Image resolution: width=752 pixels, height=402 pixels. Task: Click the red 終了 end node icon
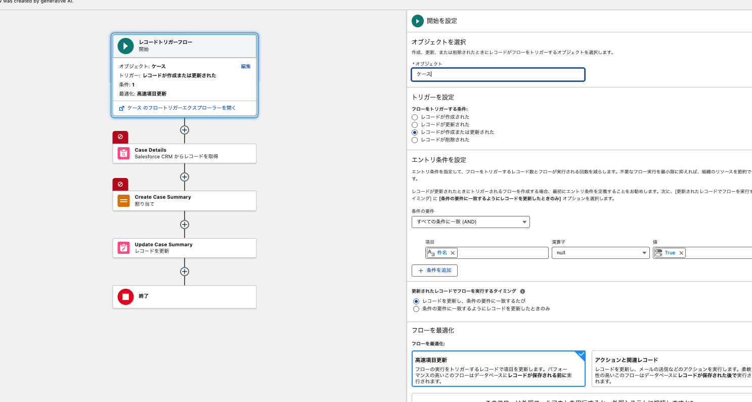coord(125,297)
